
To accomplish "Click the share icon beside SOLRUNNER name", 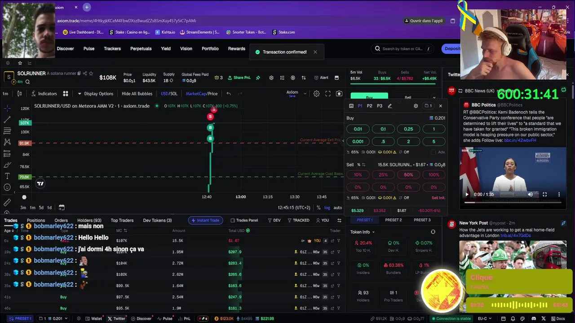I will tap(85, 73).
